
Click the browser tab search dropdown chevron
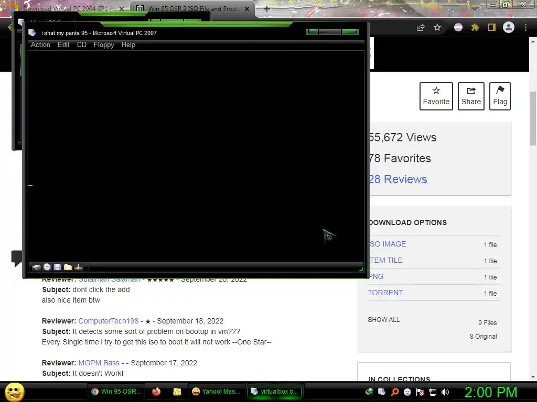pos(474,8)
